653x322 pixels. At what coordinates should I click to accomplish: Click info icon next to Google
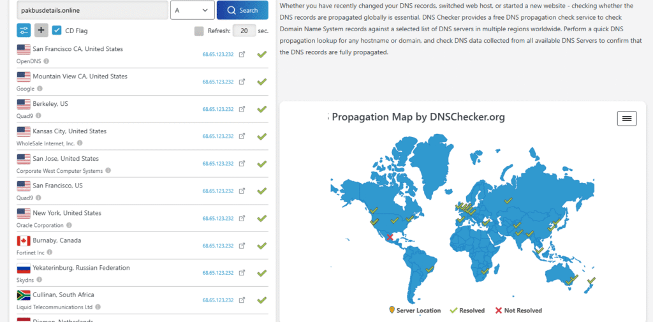(40, 88)
